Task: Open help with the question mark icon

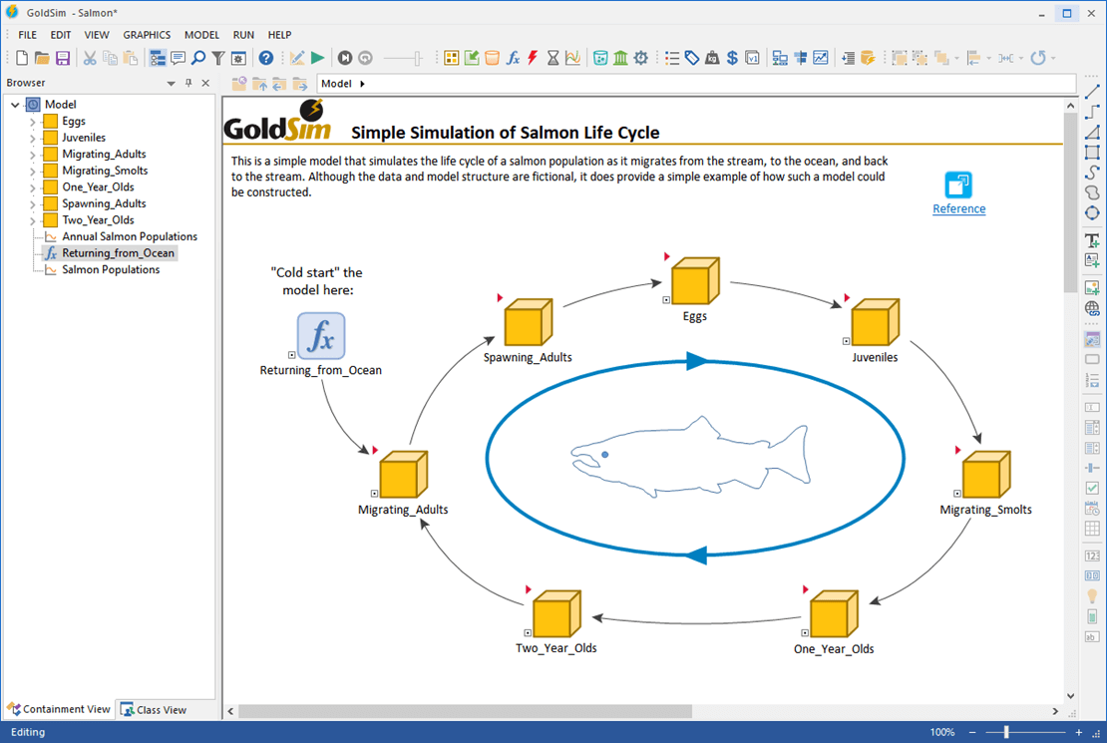Action: coord(266,58)
